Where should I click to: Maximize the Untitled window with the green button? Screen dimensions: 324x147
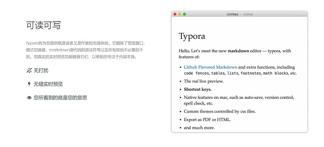point(185,14)
